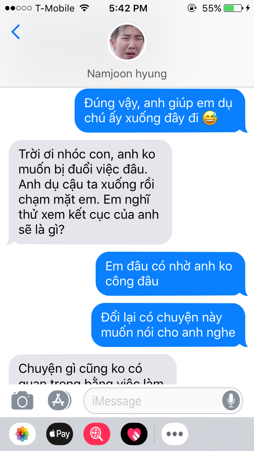Tap the Wi-Fi icon in the status bar

(84, 8)
